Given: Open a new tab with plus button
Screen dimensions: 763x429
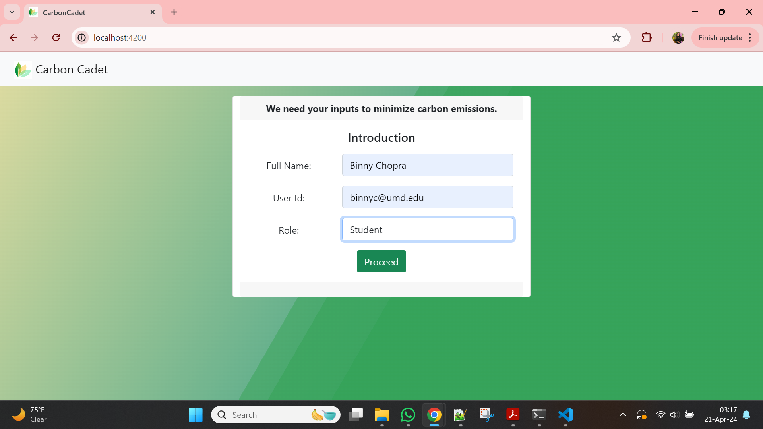Looking at the screenshot, I should [174, 12].
